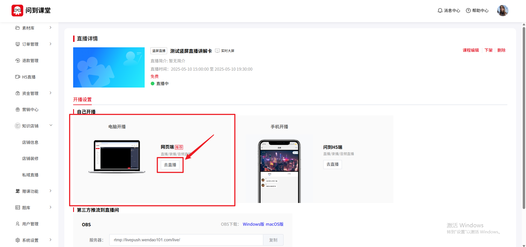
Task: Click 课程编辑 link
Action: 471,50
